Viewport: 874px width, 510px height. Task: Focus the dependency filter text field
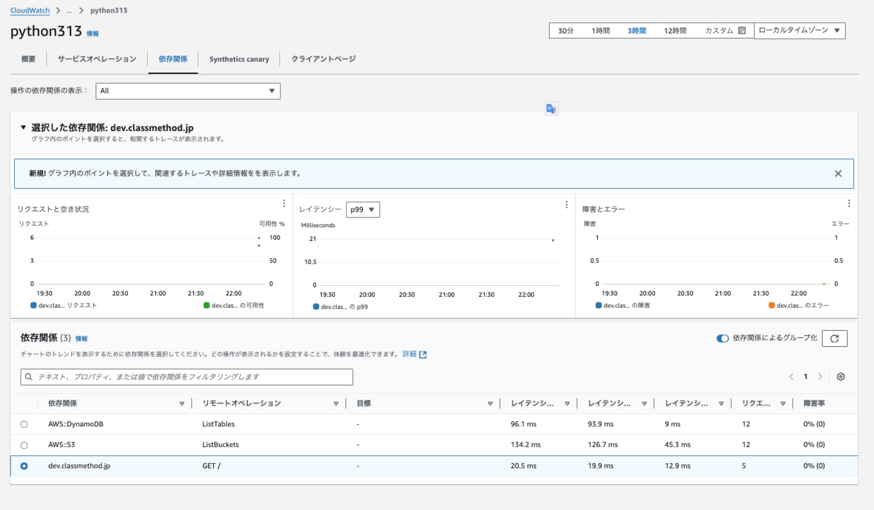(187, 377)
